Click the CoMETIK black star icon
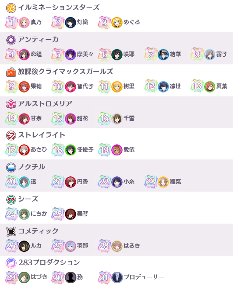Viewport: 233px width, 287px height. [11, 232]
